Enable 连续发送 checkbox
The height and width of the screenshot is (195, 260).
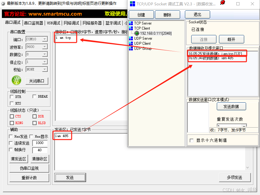tap(11, 143)
